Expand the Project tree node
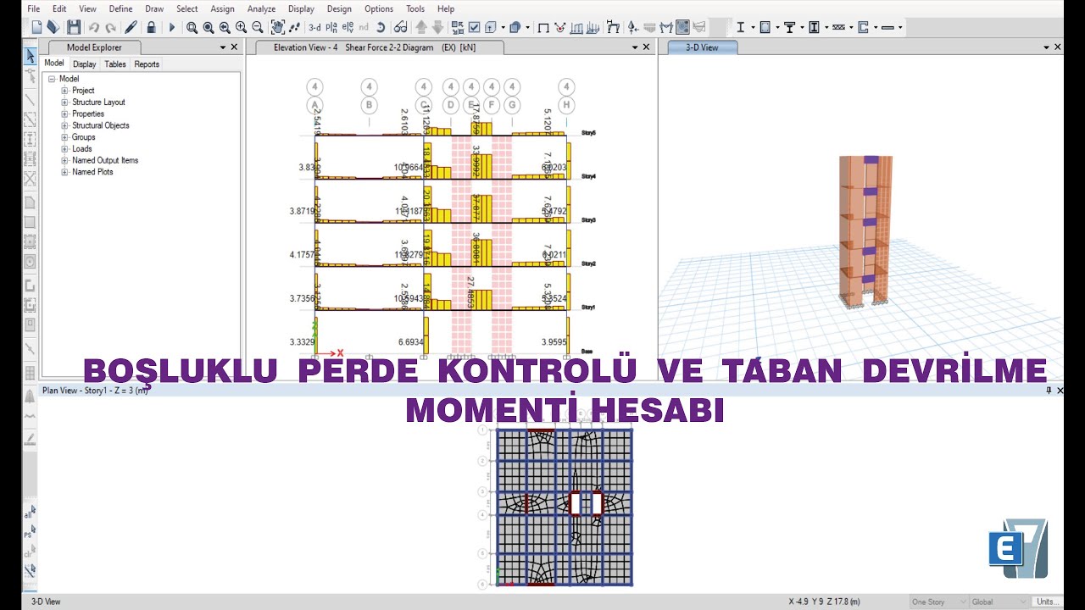The width and height of the screenshot is (1085, 610). [64, 91]
